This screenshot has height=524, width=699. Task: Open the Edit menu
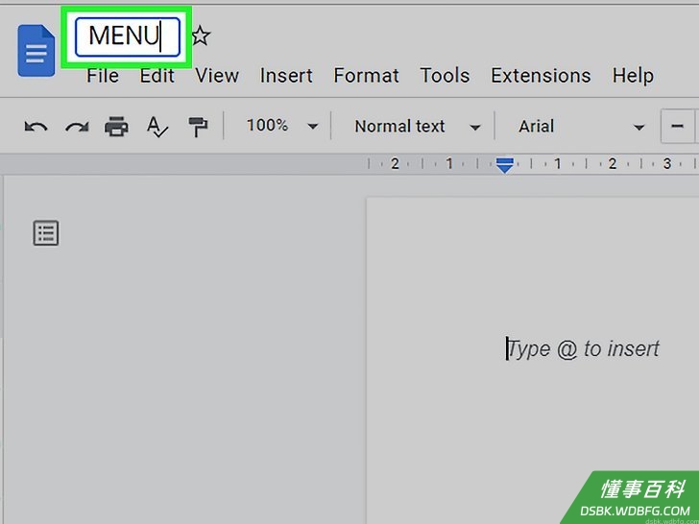pos(157,75)
